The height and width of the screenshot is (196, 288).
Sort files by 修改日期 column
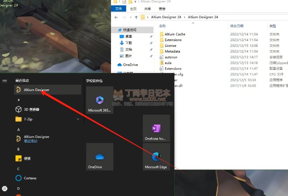pyautogui.click(x=237, y=26)
